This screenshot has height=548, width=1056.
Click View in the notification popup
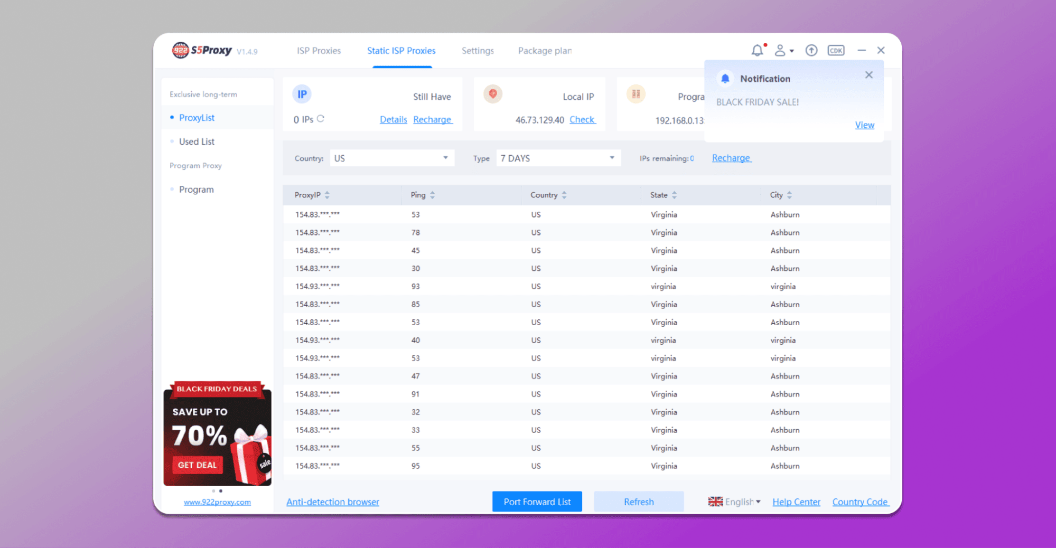pos(864,125)
